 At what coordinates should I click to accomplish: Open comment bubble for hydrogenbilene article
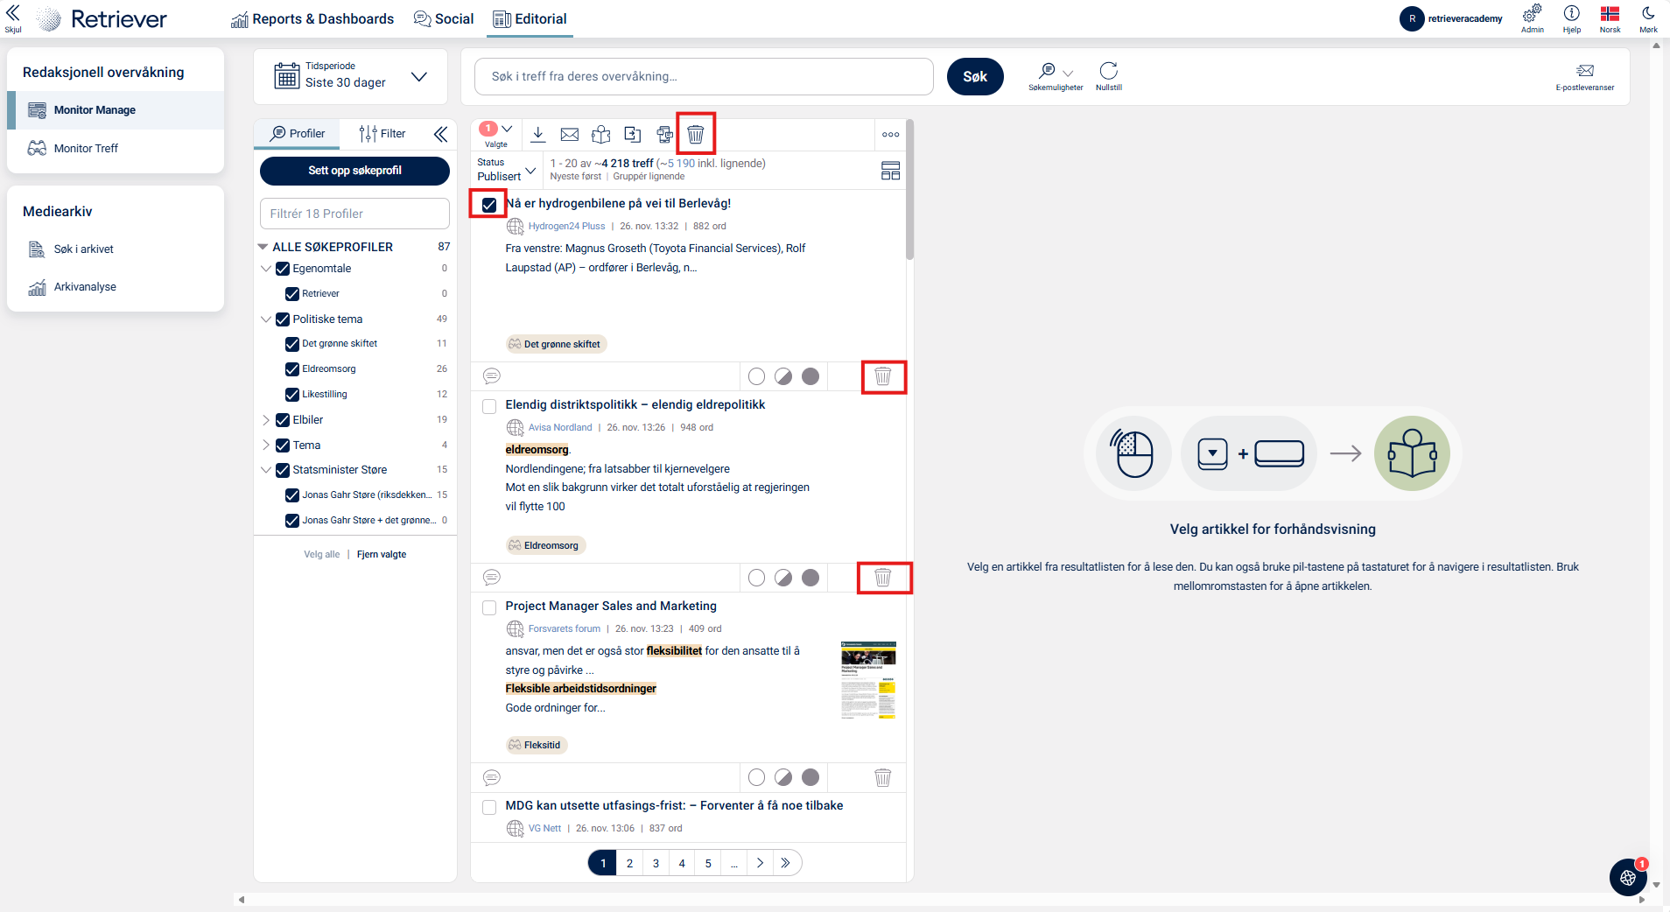492,376
